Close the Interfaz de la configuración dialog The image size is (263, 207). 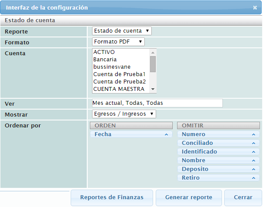pyautogui.click(x=255, y=8)
